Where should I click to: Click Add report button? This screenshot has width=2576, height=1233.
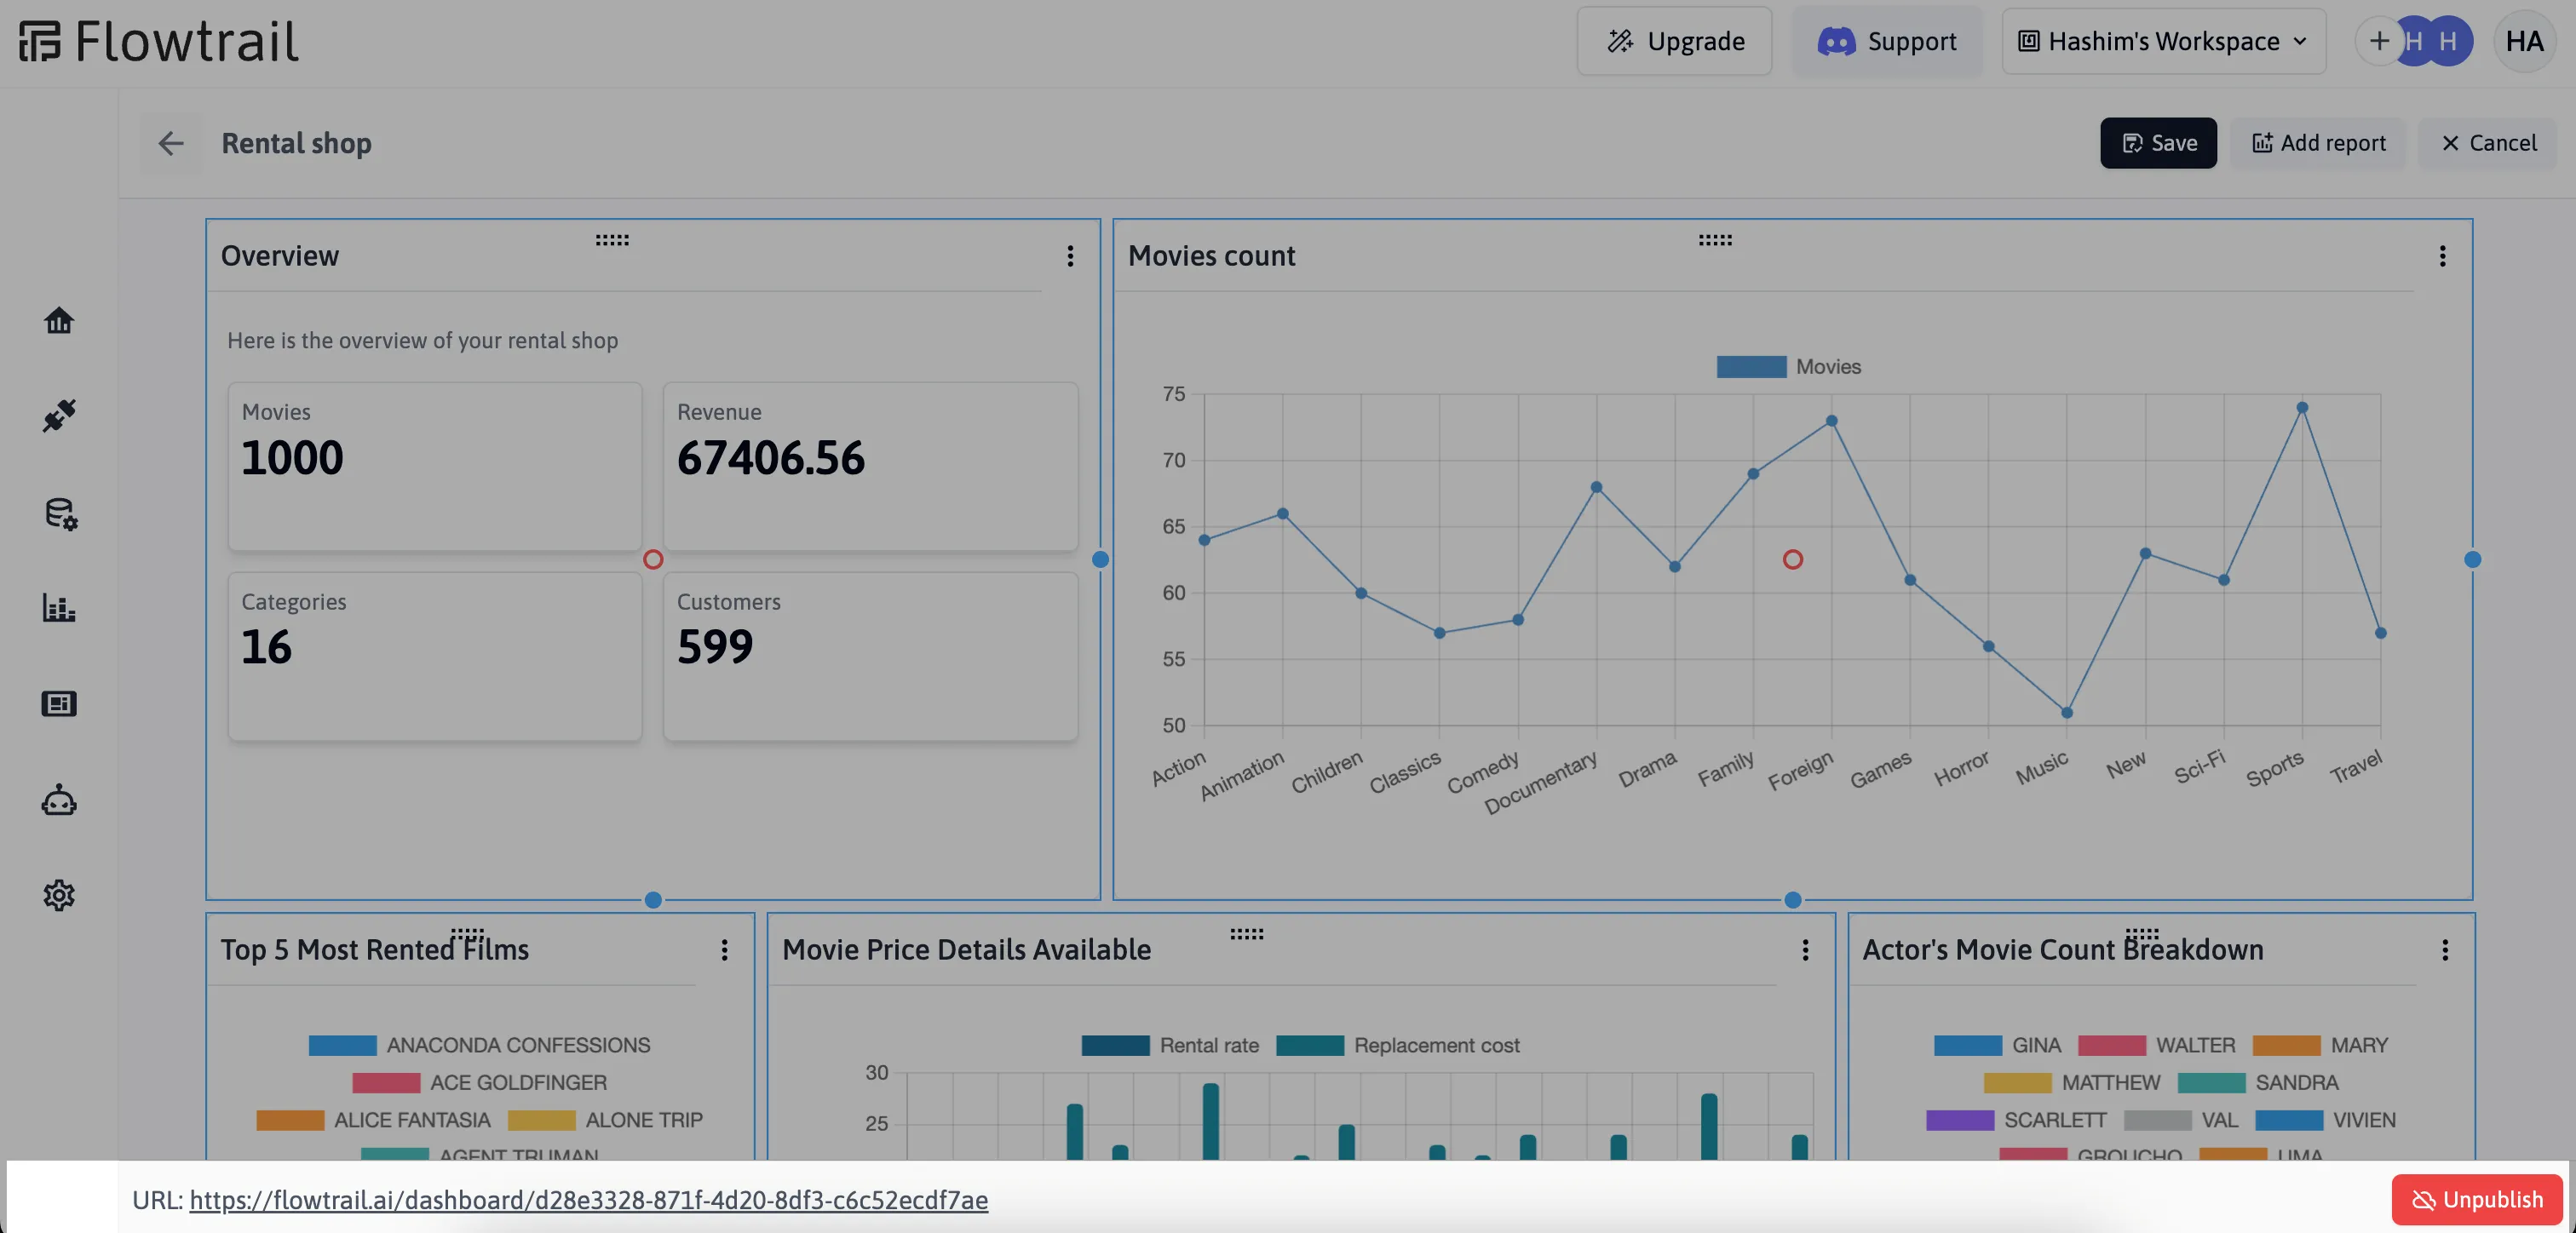[2318, 143]
